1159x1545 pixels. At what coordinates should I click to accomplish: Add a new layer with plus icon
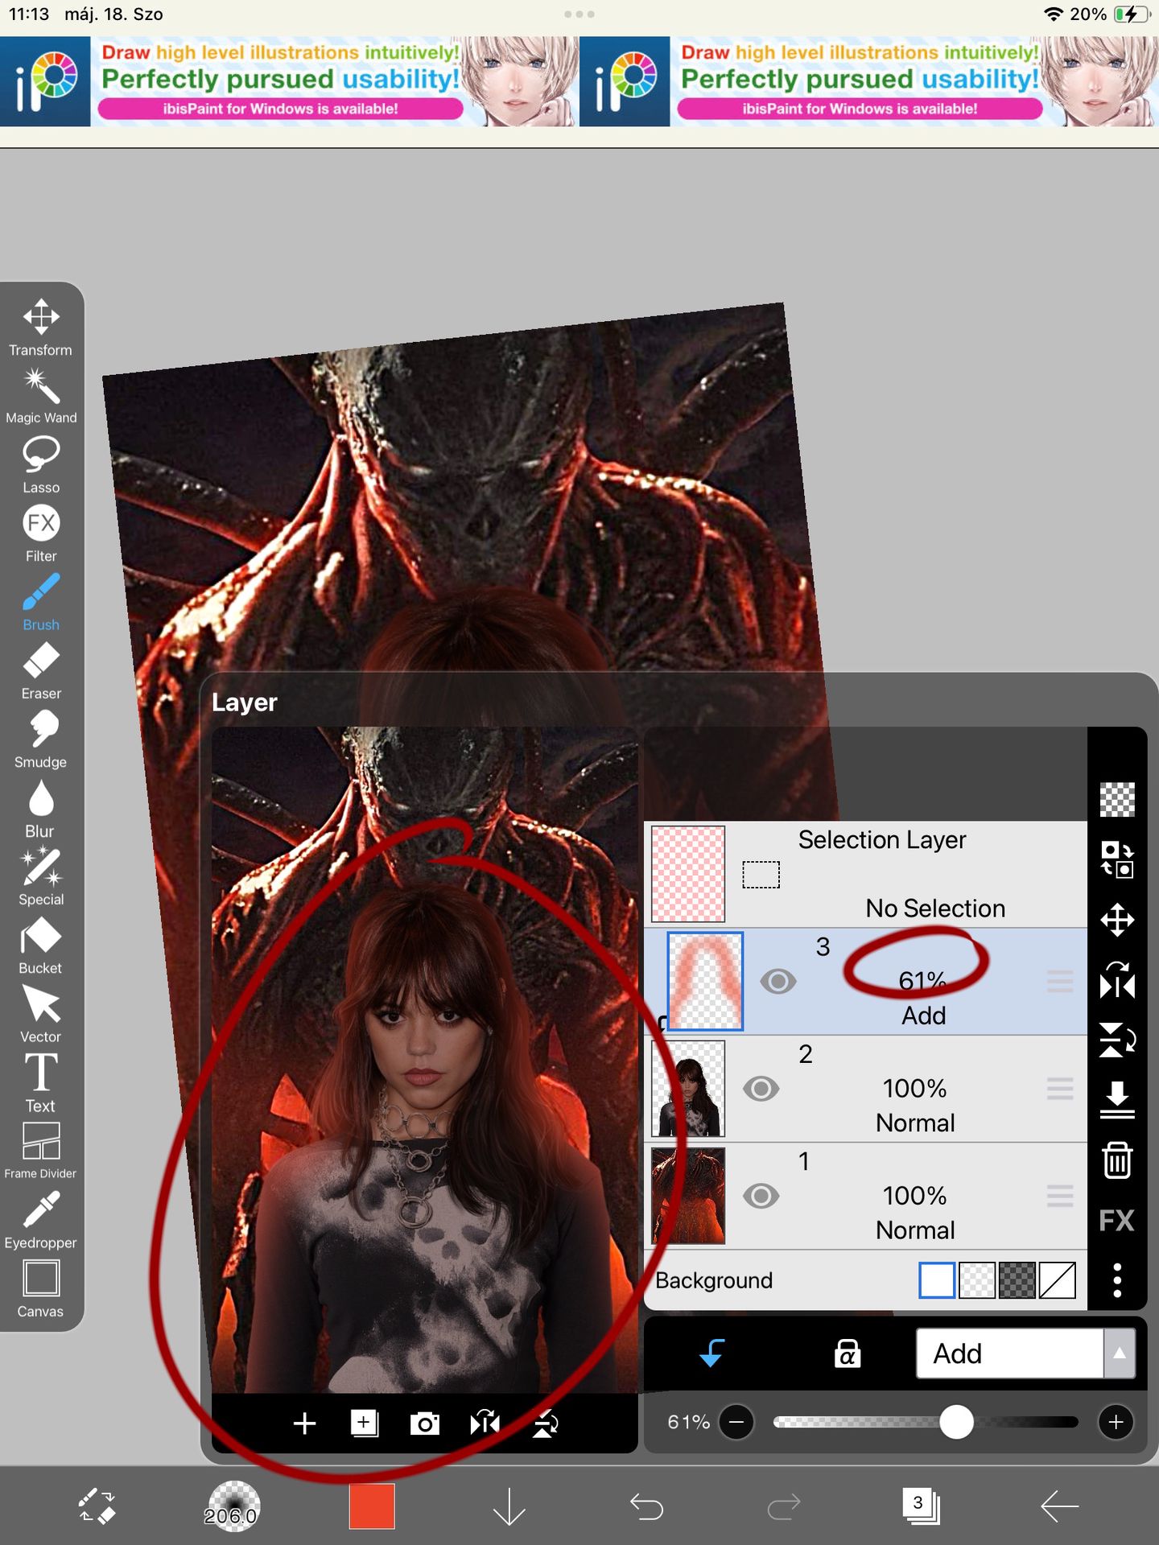[x=304, y=1423]
